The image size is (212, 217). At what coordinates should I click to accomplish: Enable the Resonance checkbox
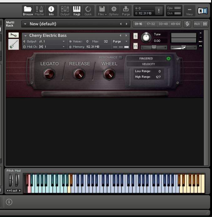pyautogui.click(x=120, y=57)
